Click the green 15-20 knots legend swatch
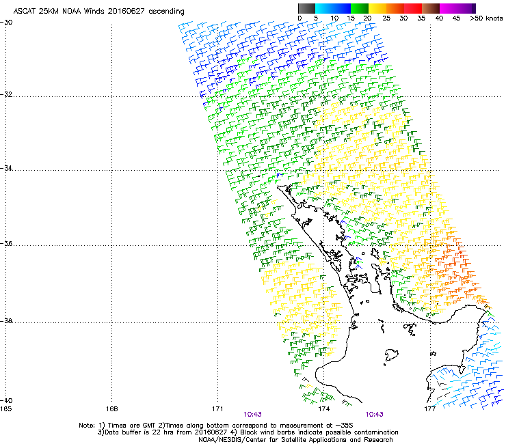 point(360,8)
